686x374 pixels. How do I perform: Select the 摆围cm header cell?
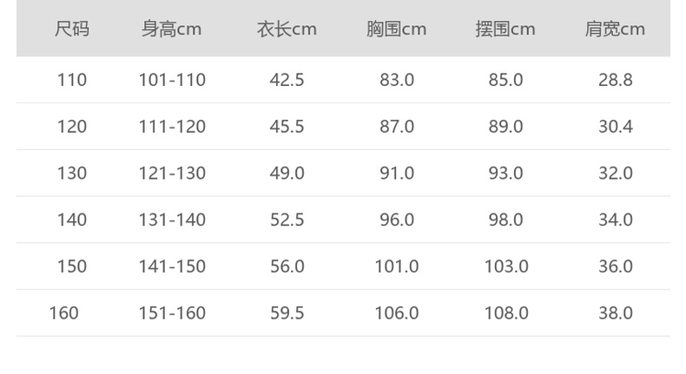(505, 30)
